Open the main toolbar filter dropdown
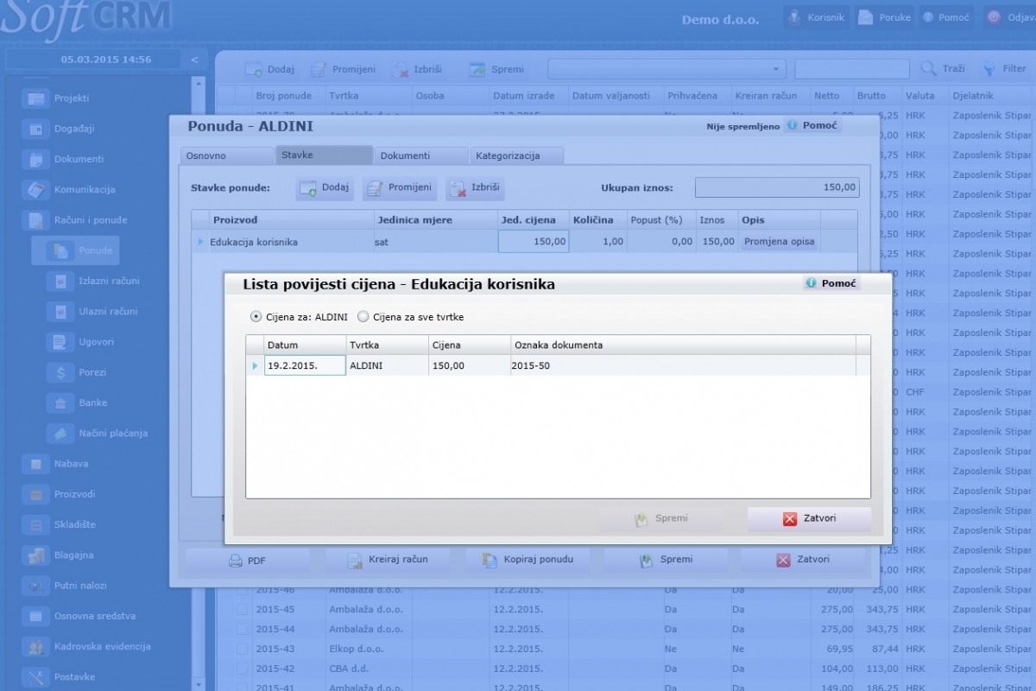Image resolution: width=1036 pixels, height=691 pixels. [666, 69]
